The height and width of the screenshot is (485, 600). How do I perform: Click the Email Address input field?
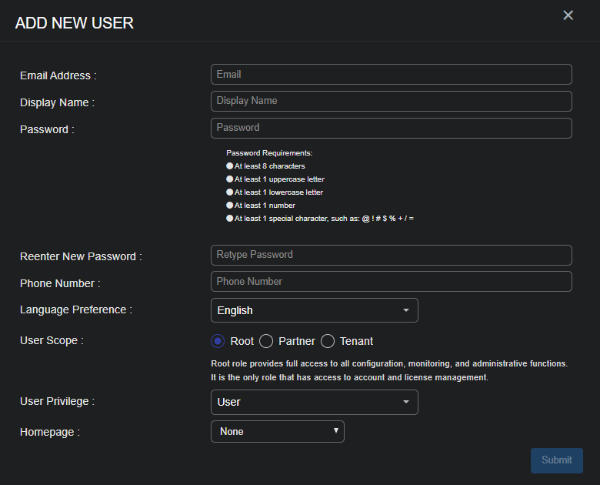click(x=391, y=75)
